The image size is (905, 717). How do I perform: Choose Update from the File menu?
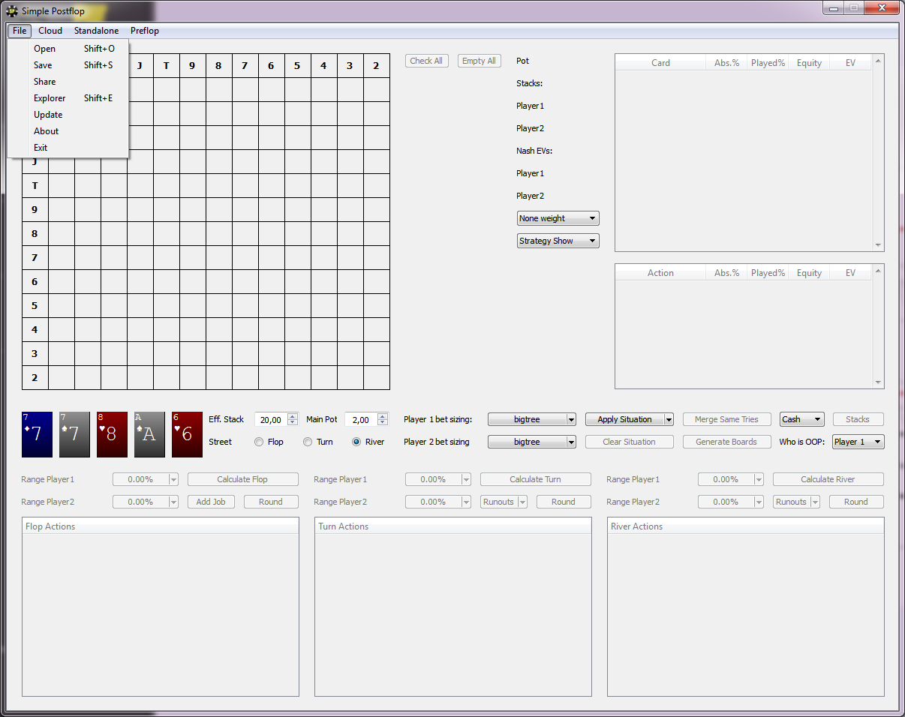click(68, 115)
